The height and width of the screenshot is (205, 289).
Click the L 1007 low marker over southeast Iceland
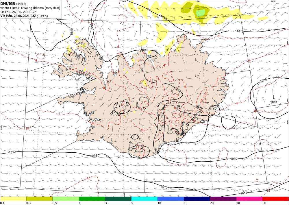182,132
